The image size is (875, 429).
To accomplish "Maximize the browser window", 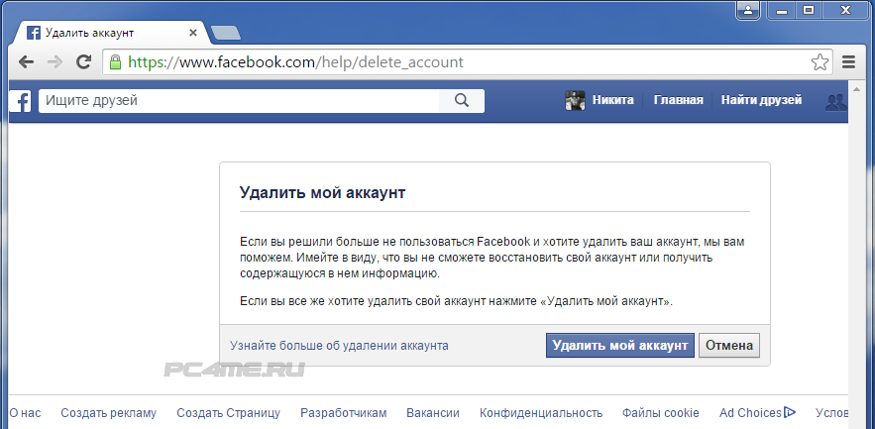I will coord(808,10).
